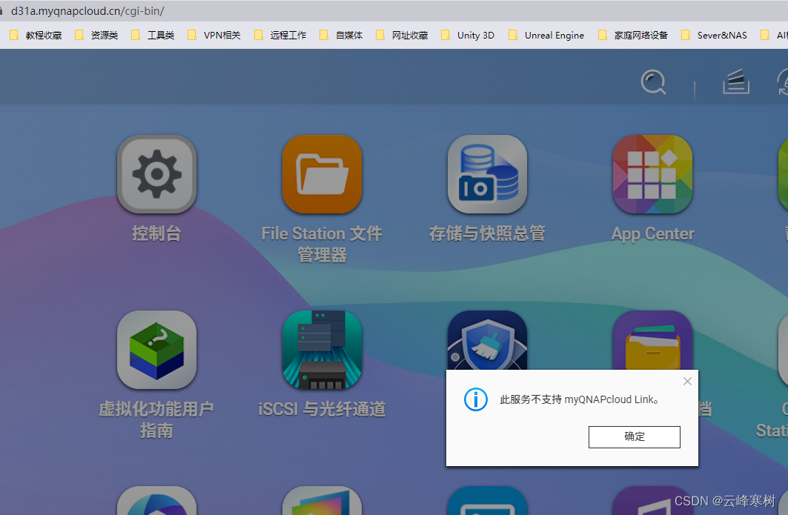This screenshot has height=515, width=788.
Task: Click the browser address bar URL
Action: click(x=87, y=10)
